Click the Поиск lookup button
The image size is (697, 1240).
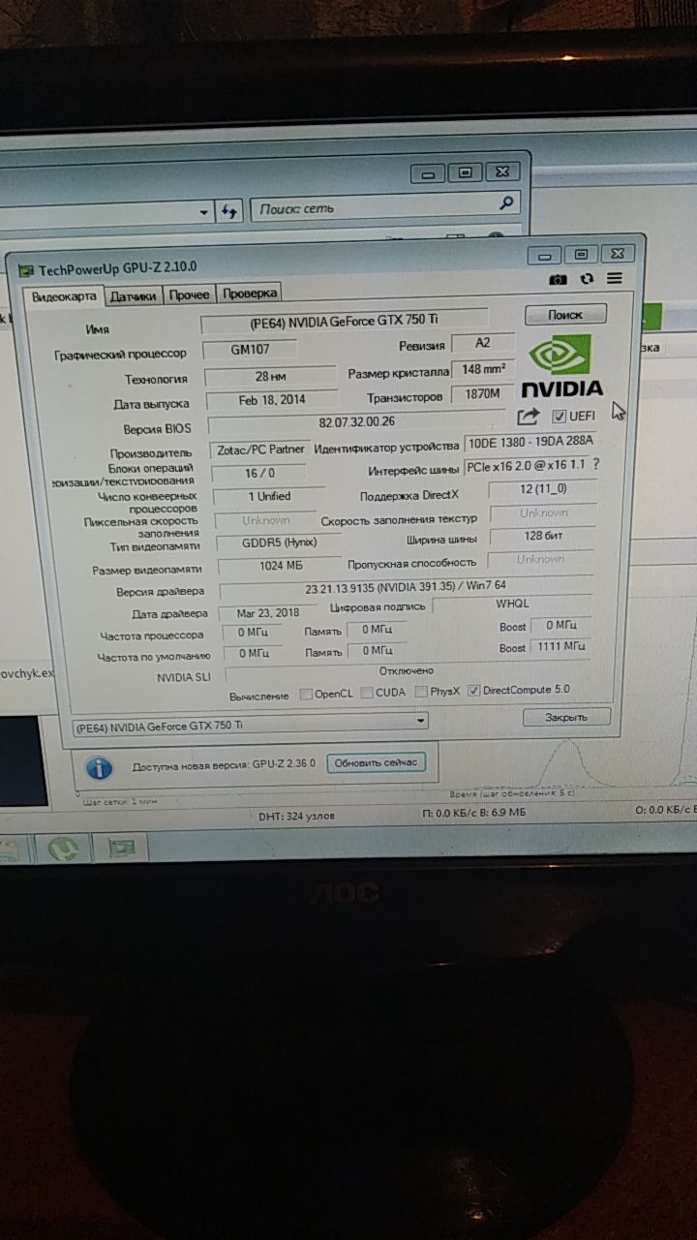[565, 314]
